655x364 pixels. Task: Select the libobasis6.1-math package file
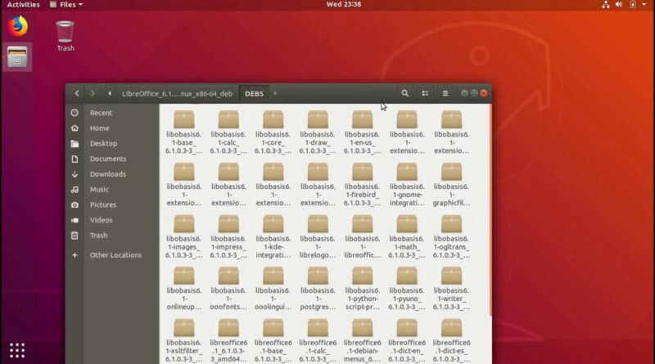pos(407,236)
